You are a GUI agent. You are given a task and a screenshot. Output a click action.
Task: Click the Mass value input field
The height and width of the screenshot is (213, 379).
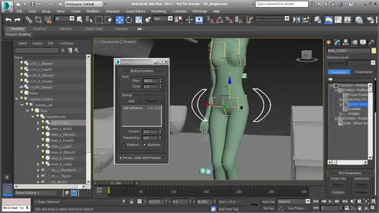point(150,80)
